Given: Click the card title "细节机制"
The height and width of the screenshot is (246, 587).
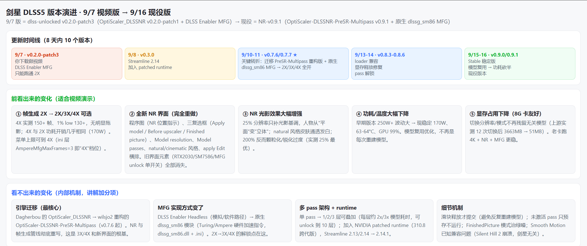Looking at the screenshot, I should tap(452, 208).
